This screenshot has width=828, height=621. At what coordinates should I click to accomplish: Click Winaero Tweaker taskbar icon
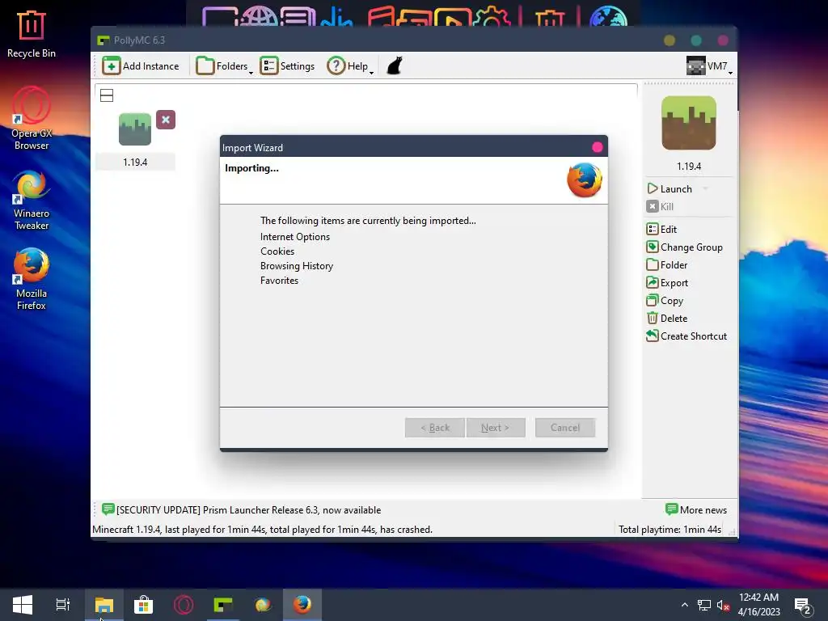click(263, 605)
